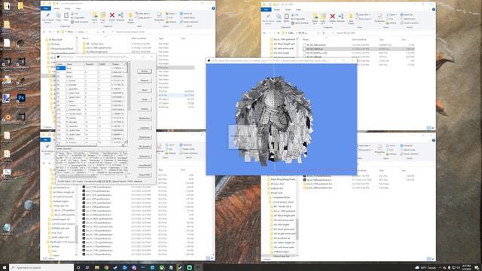482x271 pixels.
Task: Click Paste shortcut in current project armor Explorer ribbon
Action: tap(80, 22)
